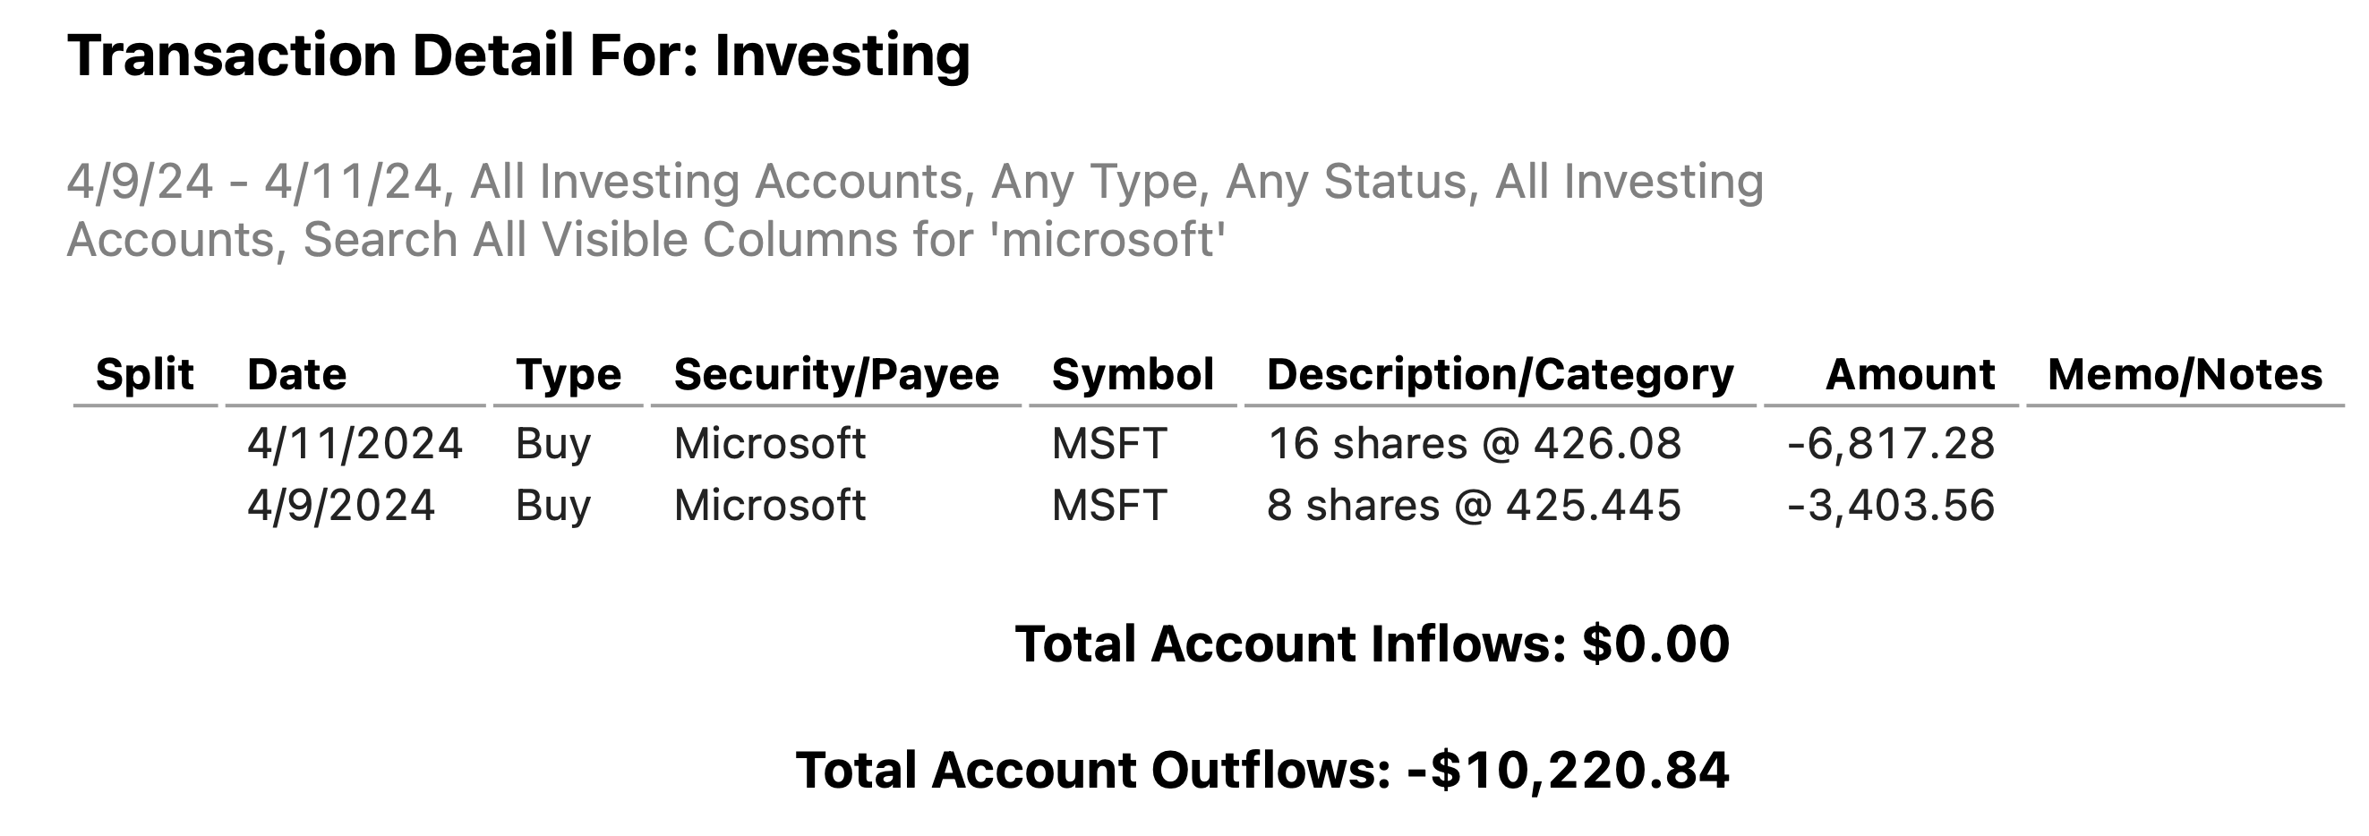This screenshot has height=836, width=2369.
Task: Click the Security/Payee column header
Action: 835,375
